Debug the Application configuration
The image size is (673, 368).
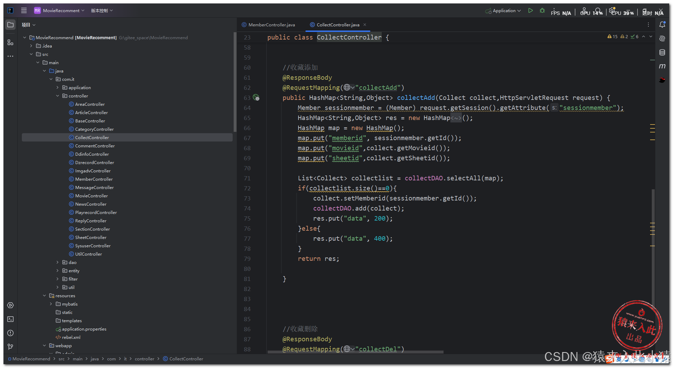tap(542, 10)
